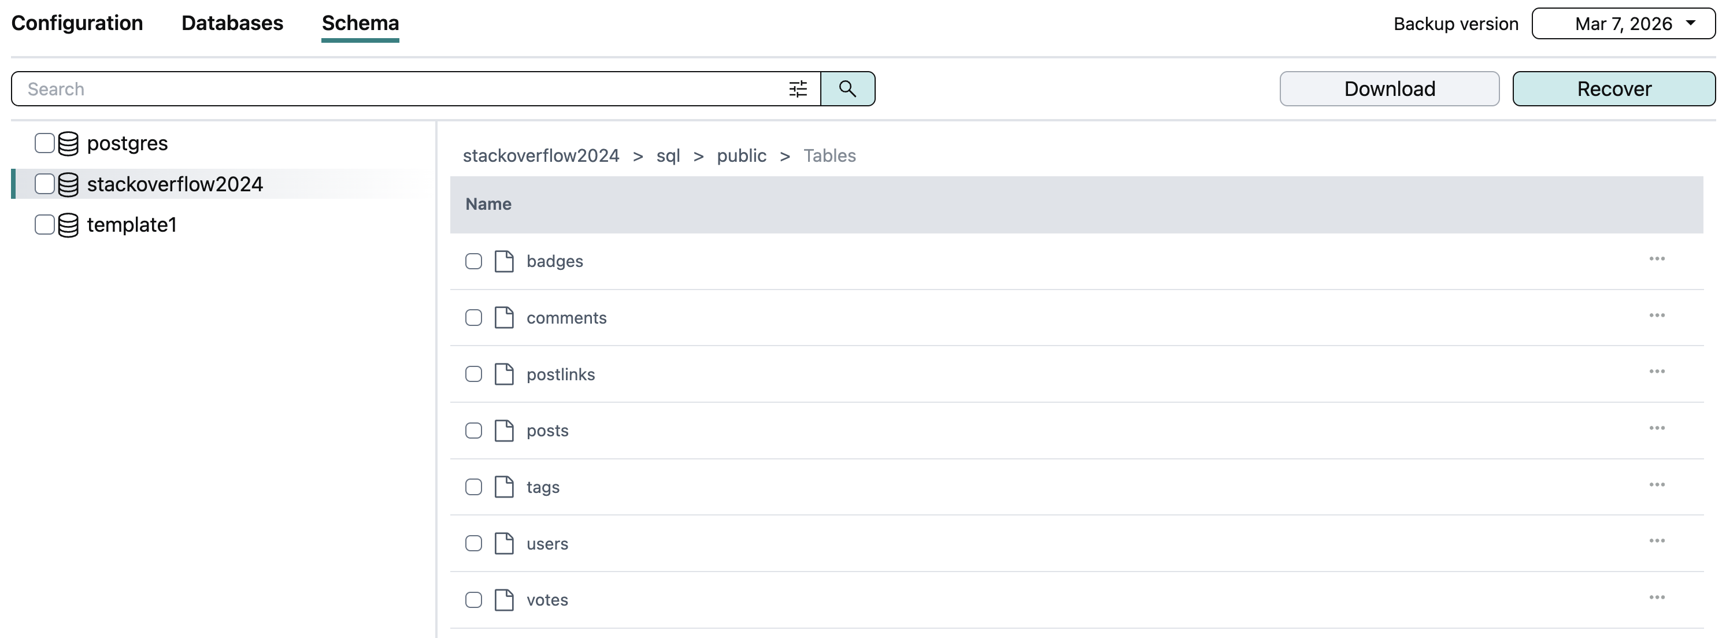This screenshot has width=1726, height=638.
Task: Open more options for badges row
Action: point(1656,259)
